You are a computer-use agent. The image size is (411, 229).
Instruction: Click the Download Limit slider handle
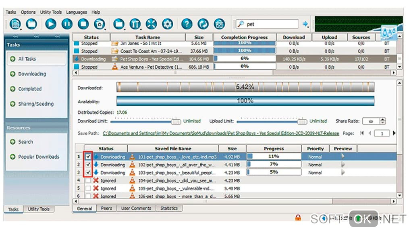(176, 122)
